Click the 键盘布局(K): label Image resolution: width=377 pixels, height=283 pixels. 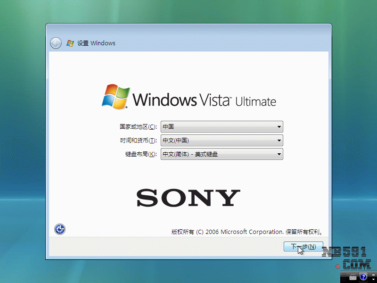coord(141,154)
